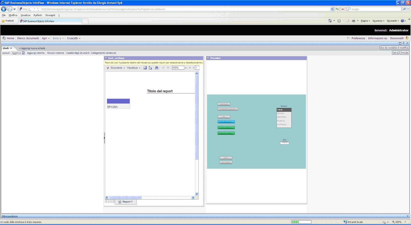Click the IE forward navigation button

pyautogui.click(x=10, y=9)
